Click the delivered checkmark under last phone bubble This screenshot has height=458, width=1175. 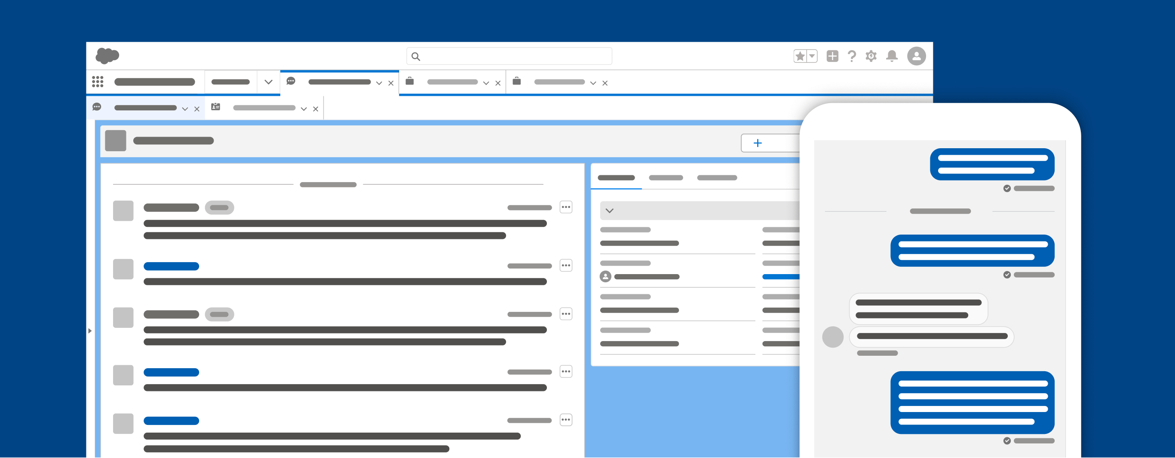pyautogui.click(x=1007, y=441)
